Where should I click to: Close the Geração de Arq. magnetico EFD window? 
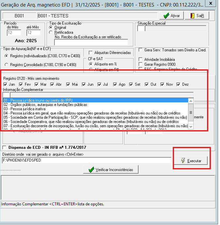click(x=211, y=3)
